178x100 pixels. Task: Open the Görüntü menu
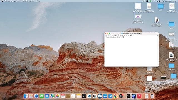[x=25, y=1]
